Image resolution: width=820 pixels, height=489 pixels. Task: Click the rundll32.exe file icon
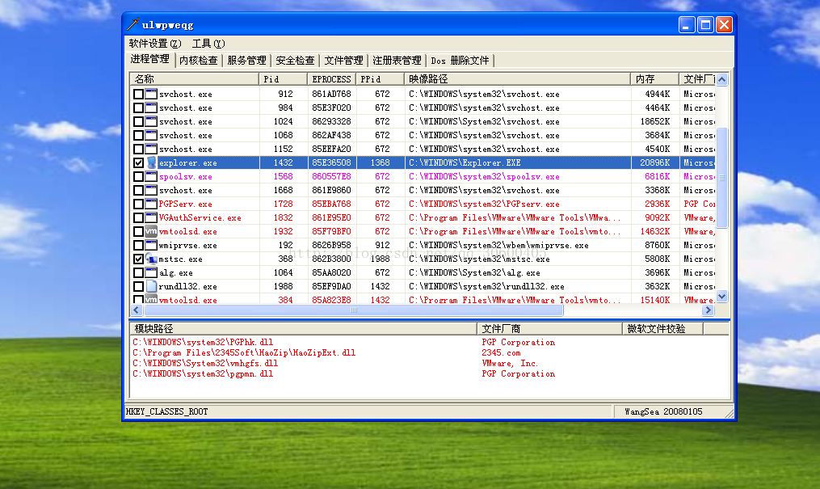[x=151, y=286]
